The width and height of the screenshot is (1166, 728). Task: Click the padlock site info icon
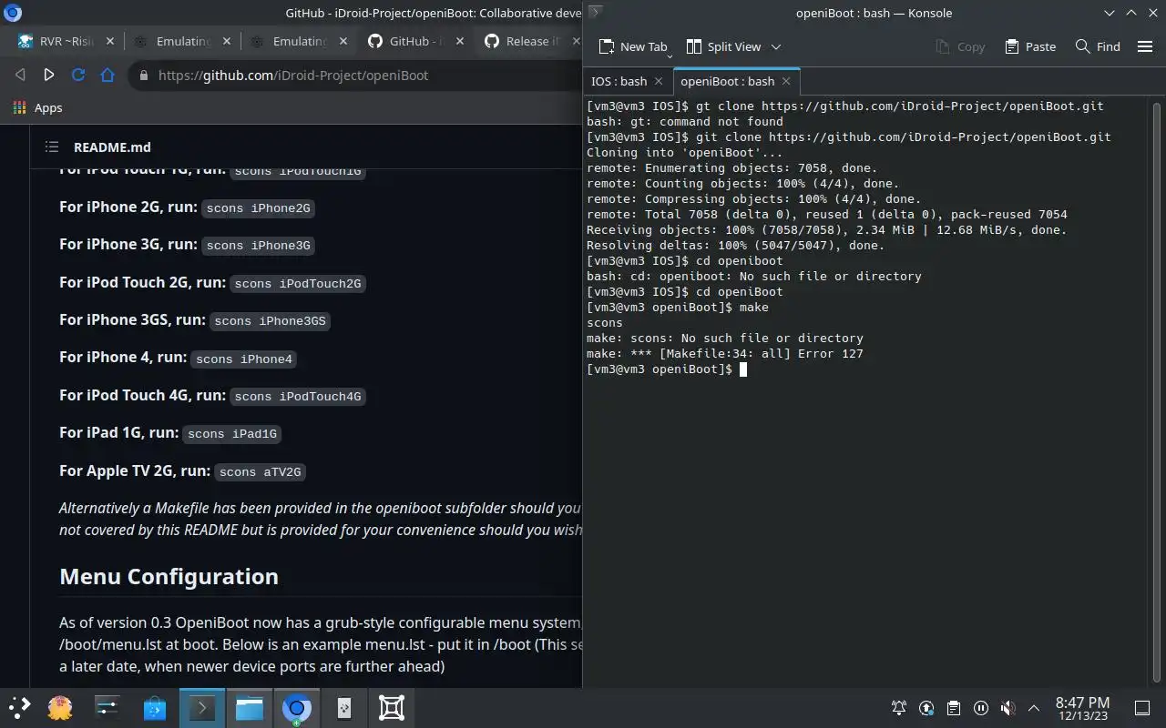coord(143,76)
